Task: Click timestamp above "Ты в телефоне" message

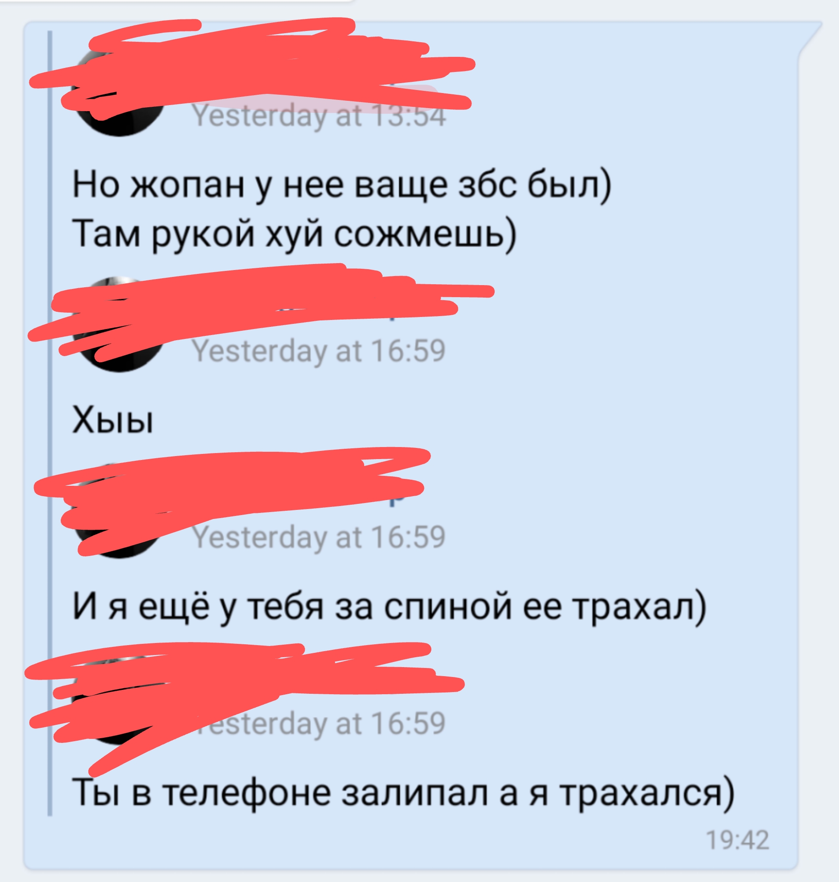Action: (319, 723)
